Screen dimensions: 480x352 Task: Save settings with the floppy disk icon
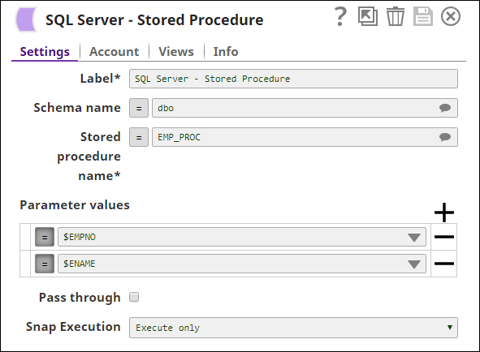(423, 16)
